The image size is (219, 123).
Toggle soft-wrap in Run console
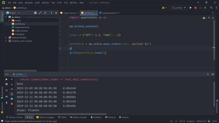(12, 89)
